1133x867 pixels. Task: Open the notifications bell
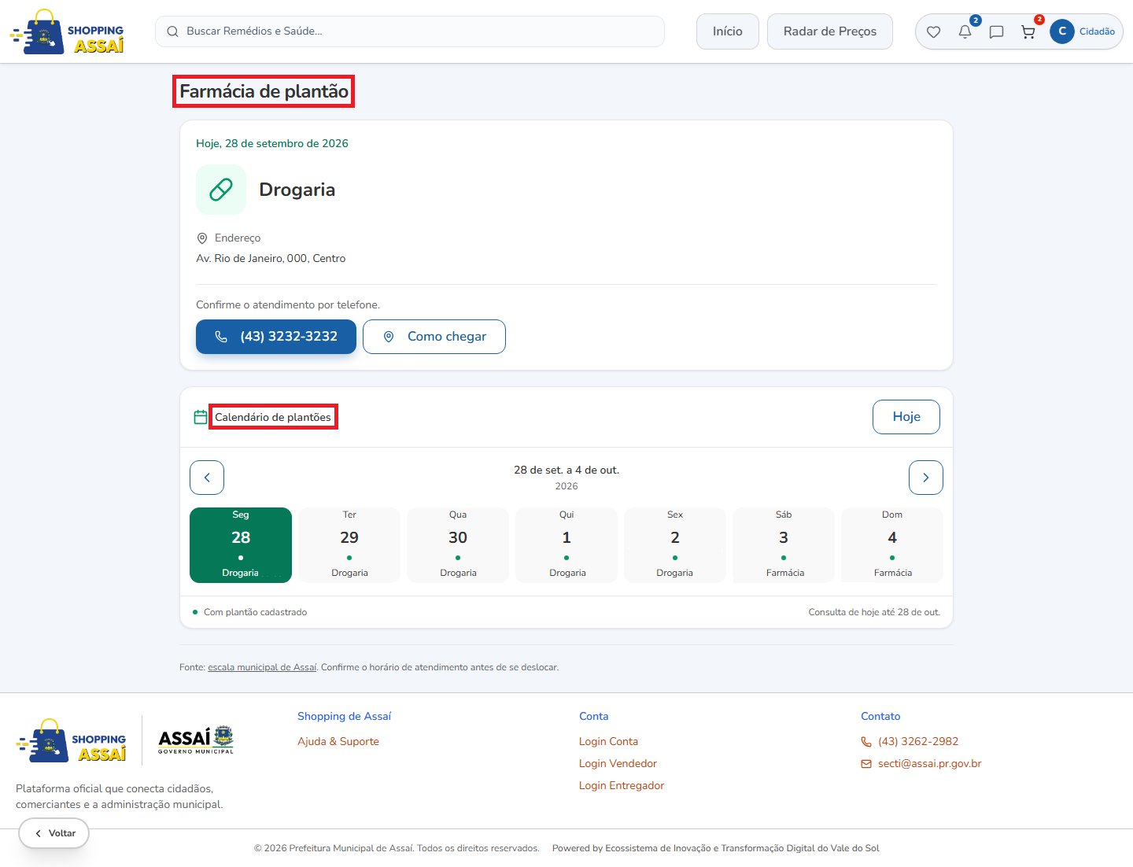965,32
